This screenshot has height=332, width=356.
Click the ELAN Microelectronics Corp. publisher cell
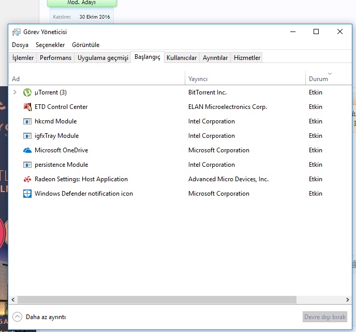tap(228, 107)
